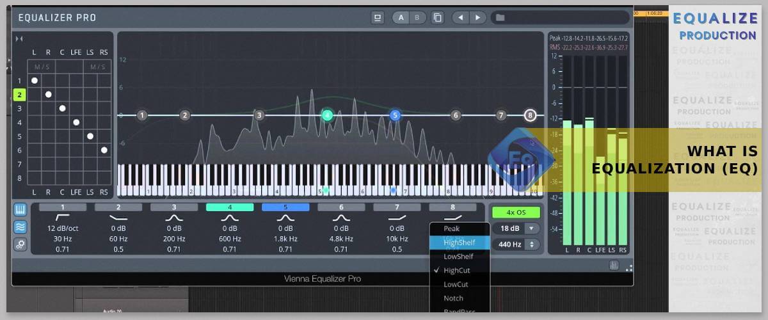This screenshot has height=320, width=768.
Task: Select EQ node 3 on the curve
Action: pyautogui.click(x=259, y=115)
